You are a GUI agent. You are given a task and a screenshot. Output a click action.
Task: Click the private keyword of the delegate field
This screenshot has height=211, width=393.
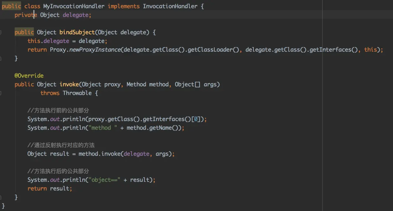(26, 15)
